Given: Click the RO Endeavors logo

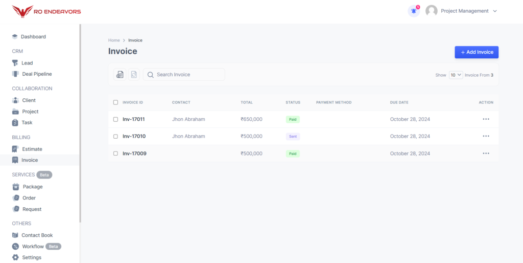Looking at the screenshot, I should point(46,11).
